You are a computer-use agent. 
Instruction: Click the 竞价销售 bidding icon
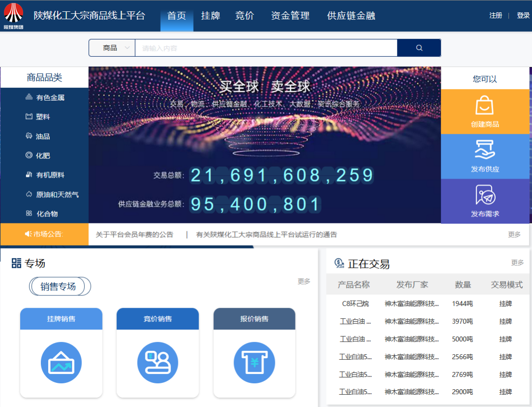coord(158,363)
